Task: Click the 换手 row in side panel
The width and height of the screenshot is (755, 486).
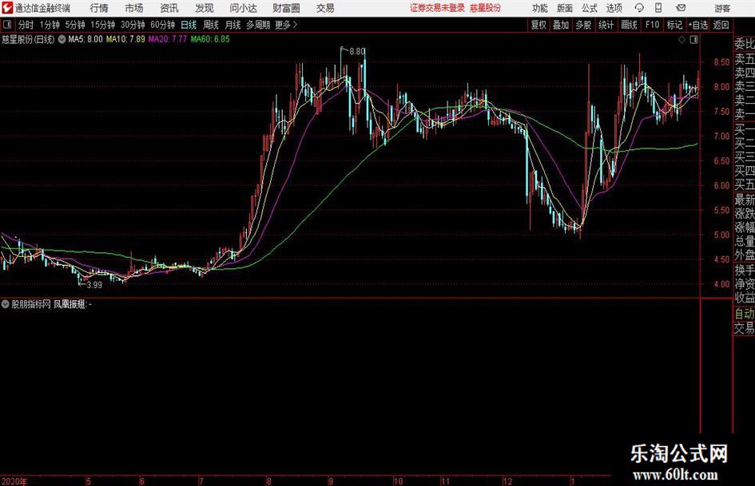Action: click(x=744, y=270)
